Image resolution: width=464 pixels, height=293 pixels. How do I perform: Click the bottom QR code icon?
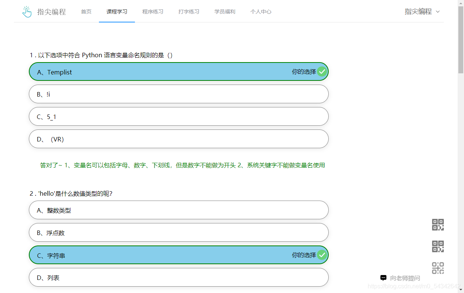[x=438, y=268]
